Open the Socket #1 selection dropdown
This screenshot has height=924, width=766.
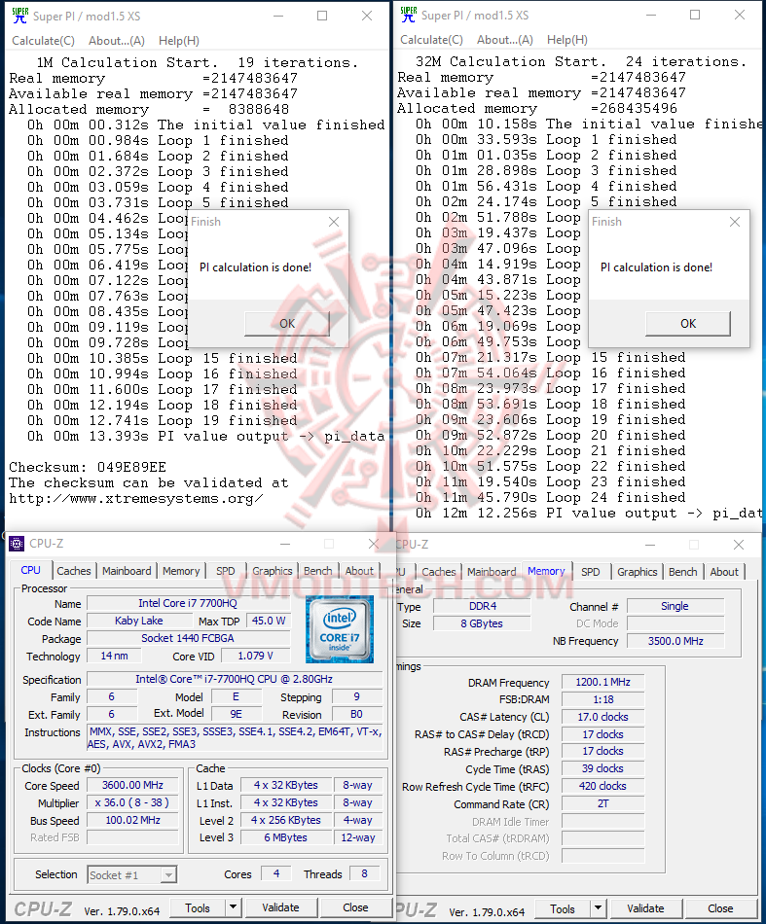tap(132, 875)
